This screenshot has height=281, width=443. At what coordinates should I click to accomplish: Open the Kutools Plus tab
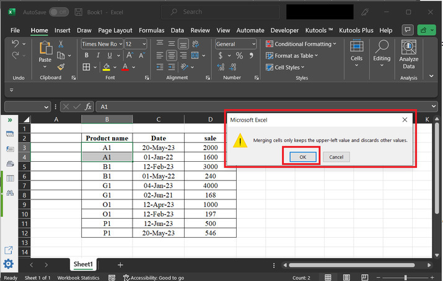tap(356, 30)
